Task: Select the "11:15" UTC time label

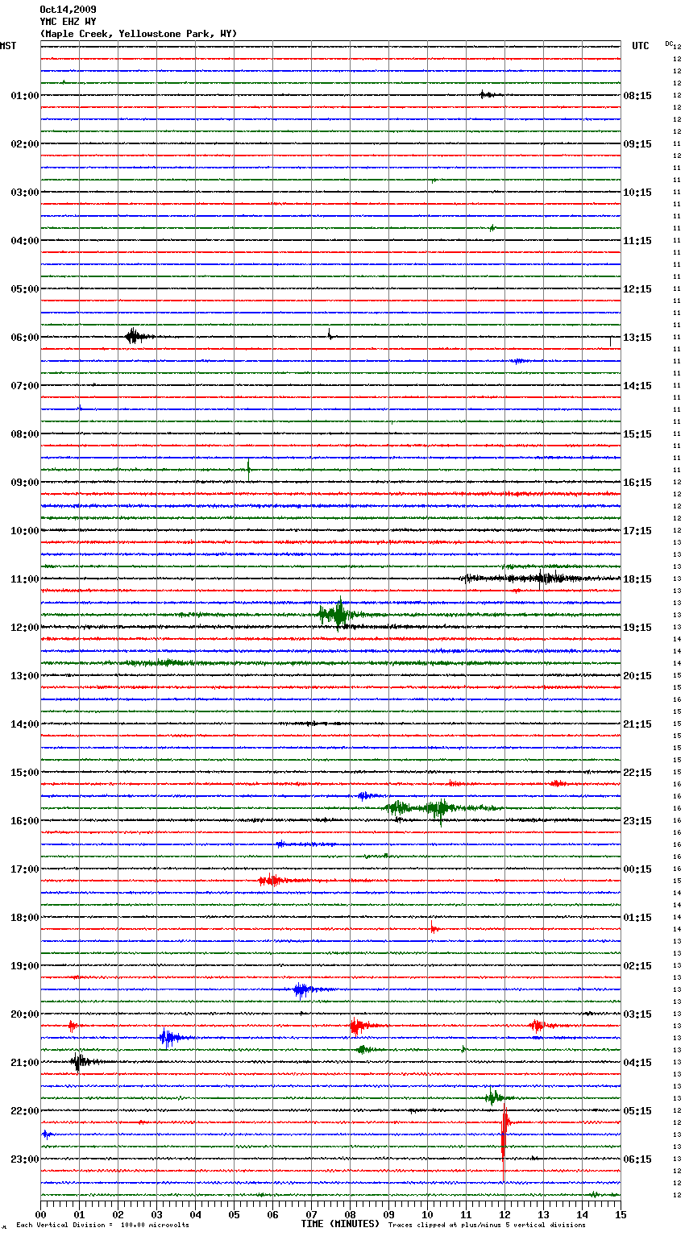Action: (x=637, y=241)
